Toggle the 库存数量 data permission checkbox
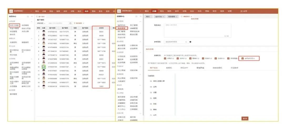284x124 pixels. tap(229, 58)
